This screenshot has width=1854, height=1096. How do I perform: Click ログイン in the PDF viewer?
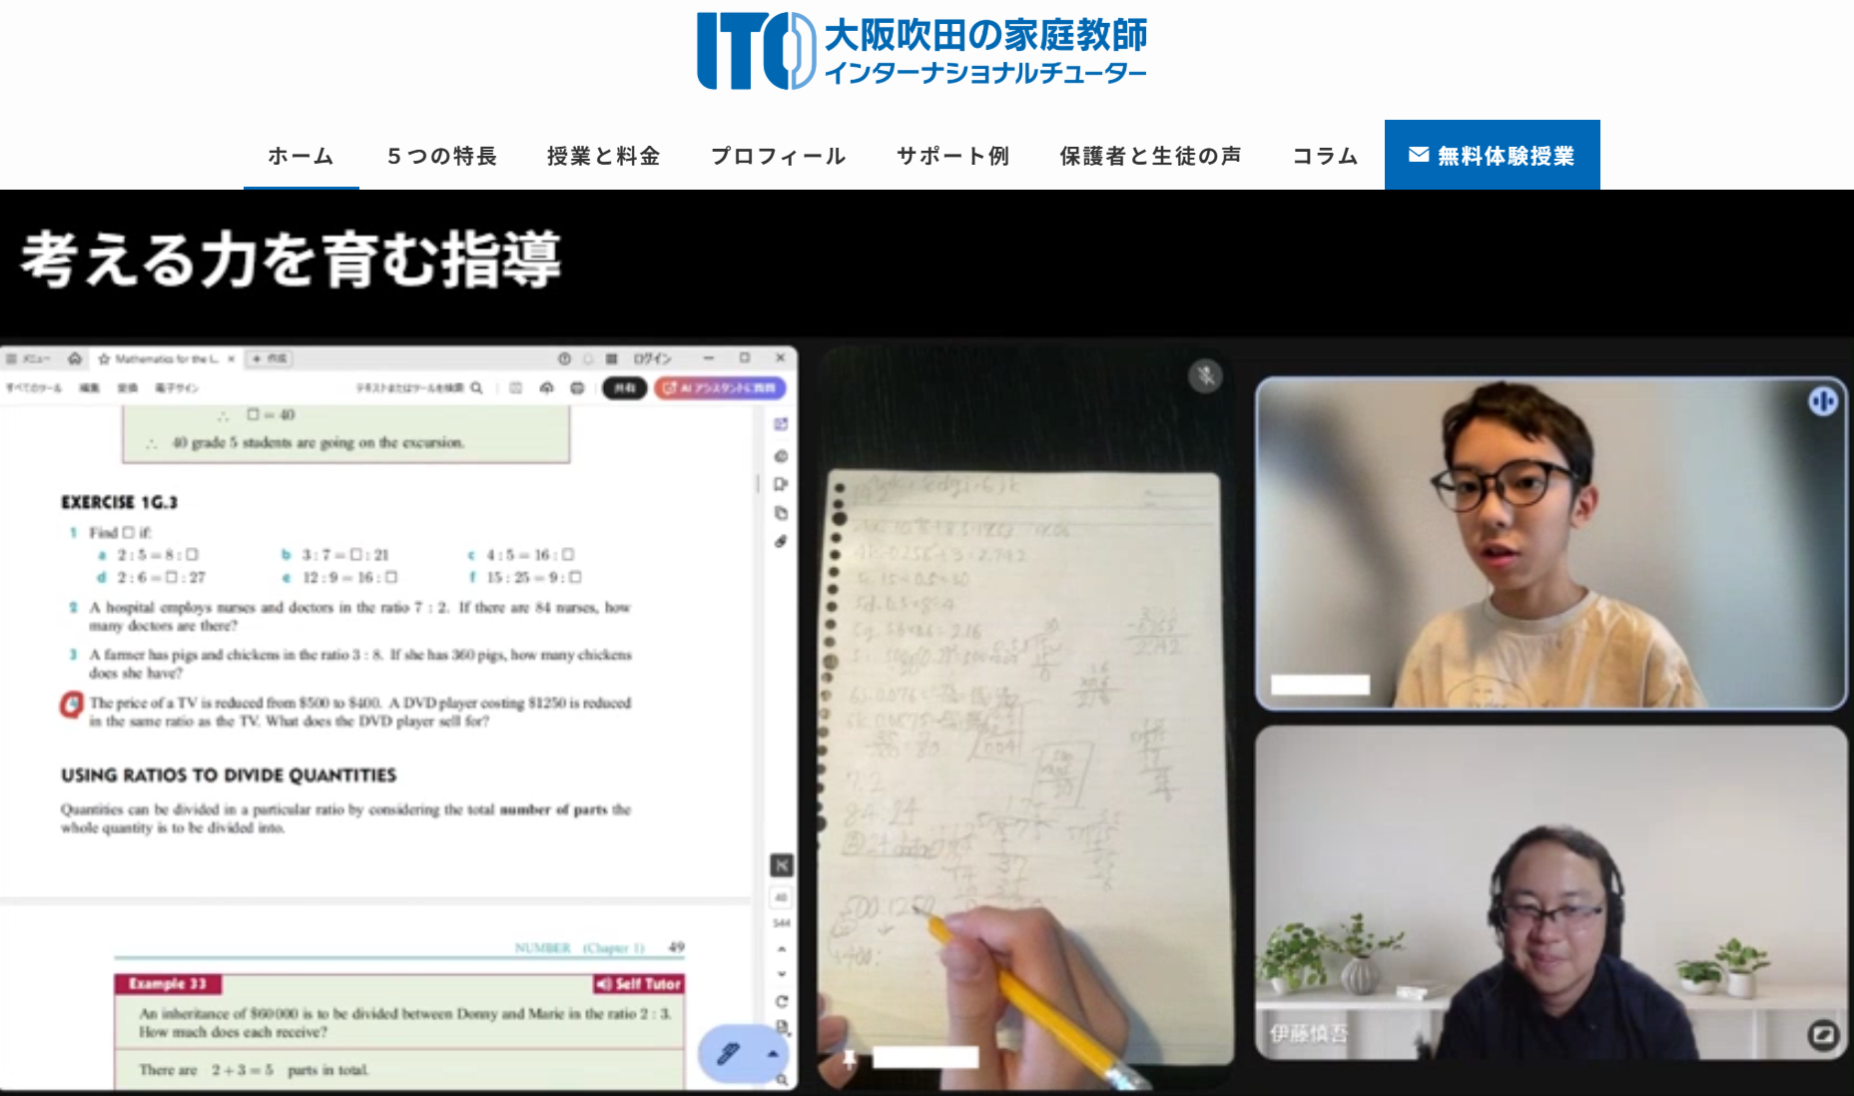tap(652, 358)
